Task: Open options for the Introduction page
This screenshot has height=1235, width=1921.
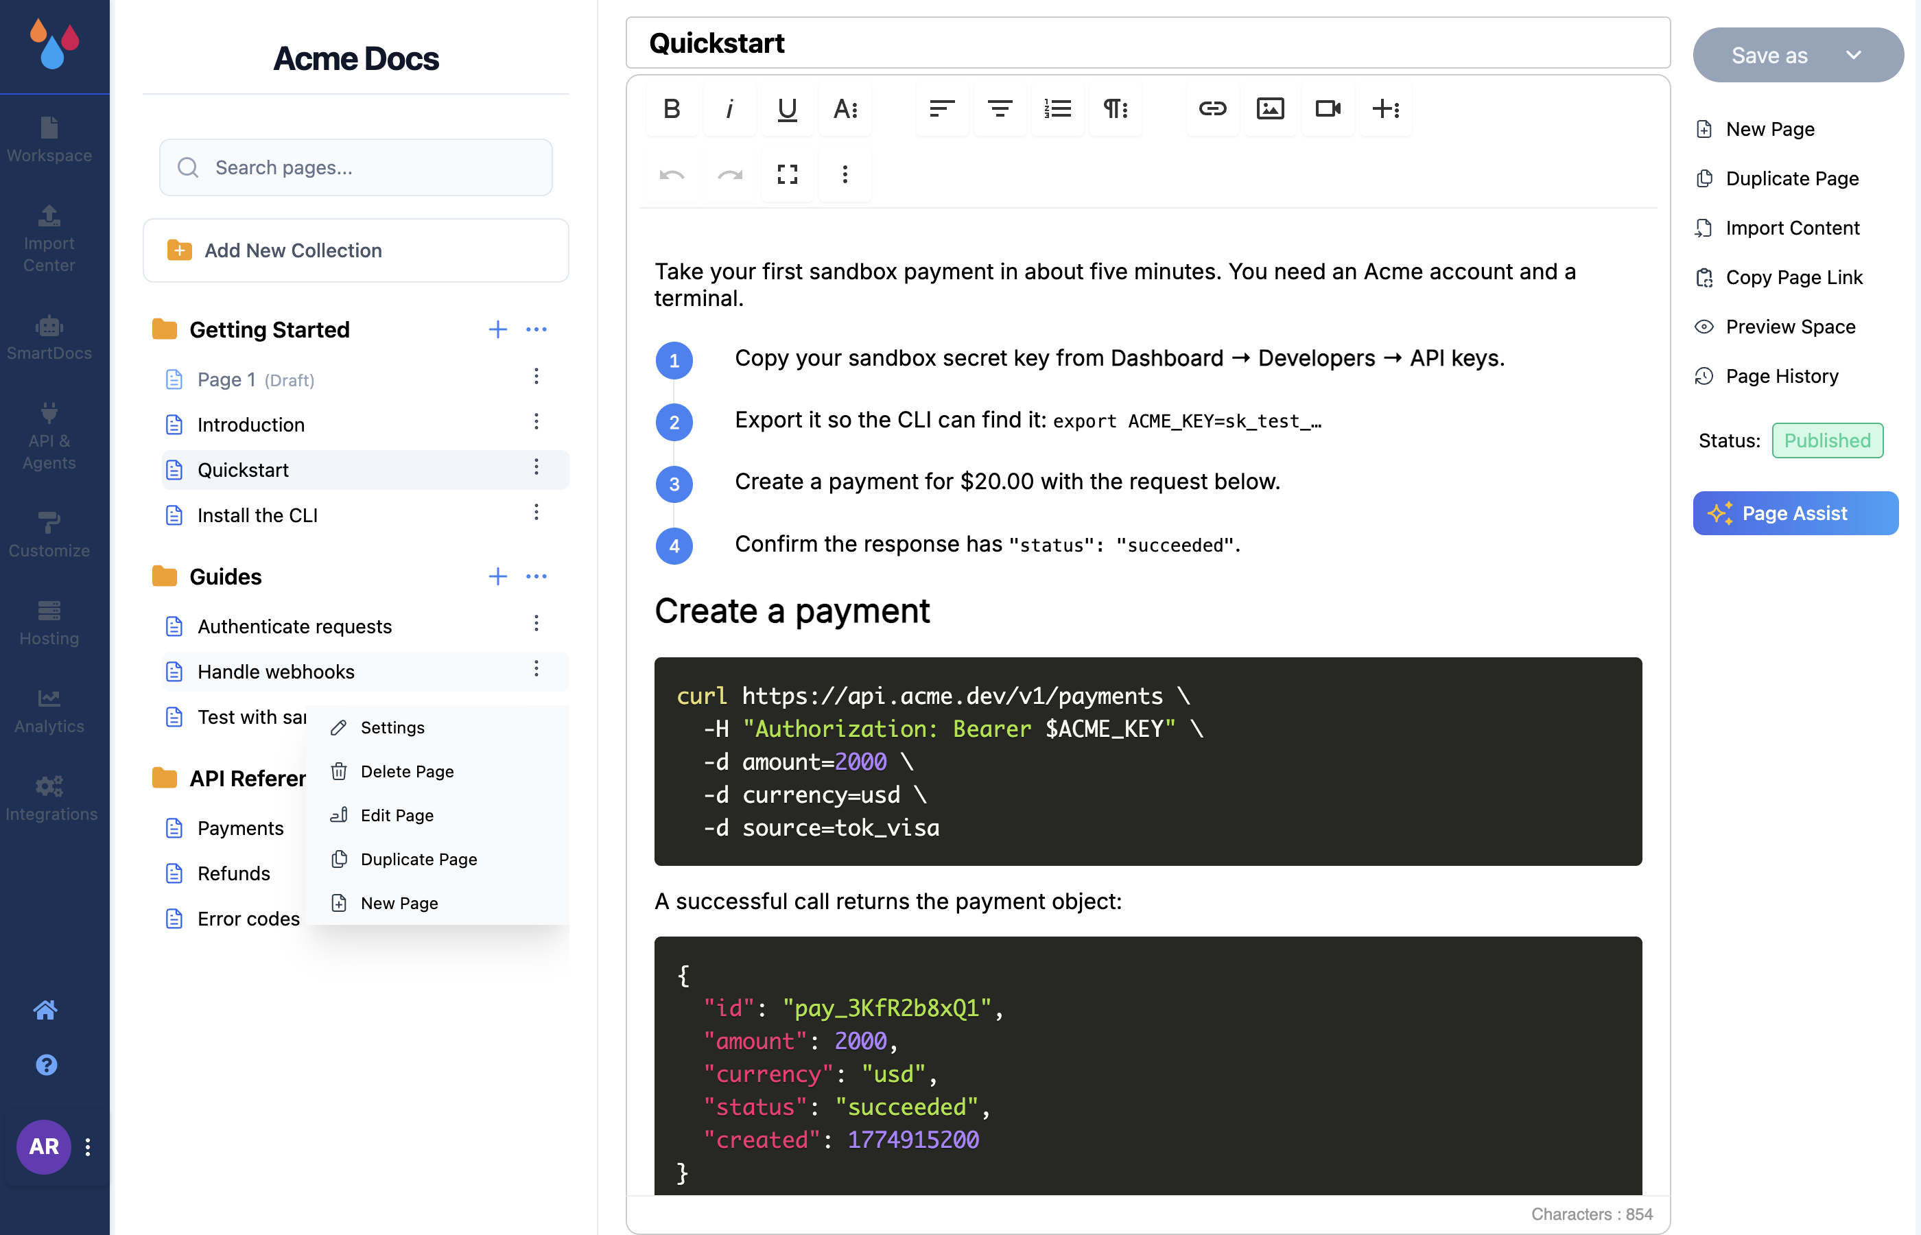Action: coord(537,422)
